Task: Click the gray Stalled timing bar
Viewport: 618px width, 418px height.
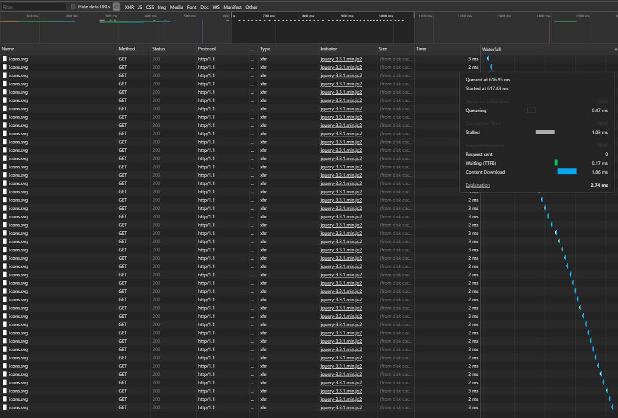Action: [x=545, y=132]
